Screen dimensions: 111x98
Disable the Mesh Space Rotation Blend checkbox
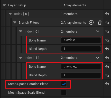(x=64, y=84)
